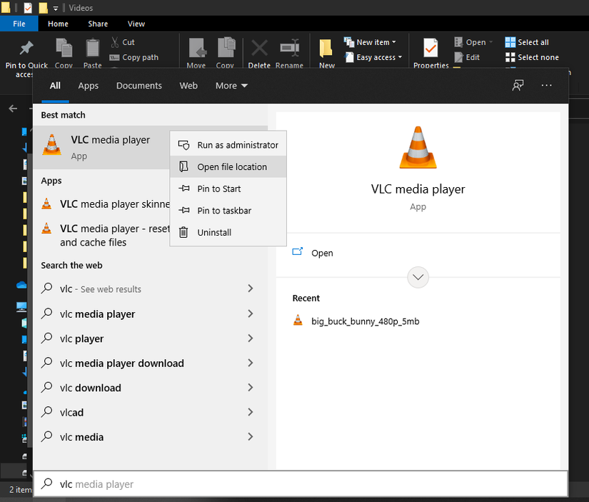Viewport: 589px width, 502px height.
Task: Pin current folder to Quick access
Action: point(26,50)
